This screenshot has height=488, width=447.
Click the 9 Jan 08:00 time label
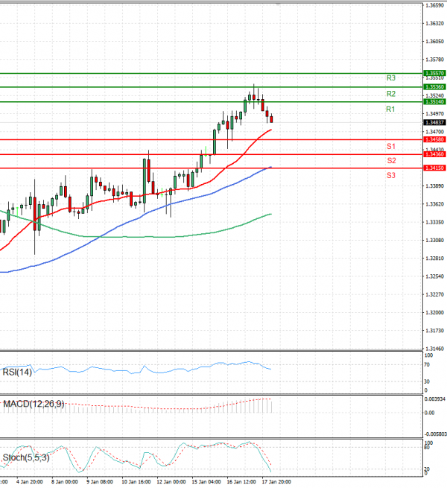[100, 482]
